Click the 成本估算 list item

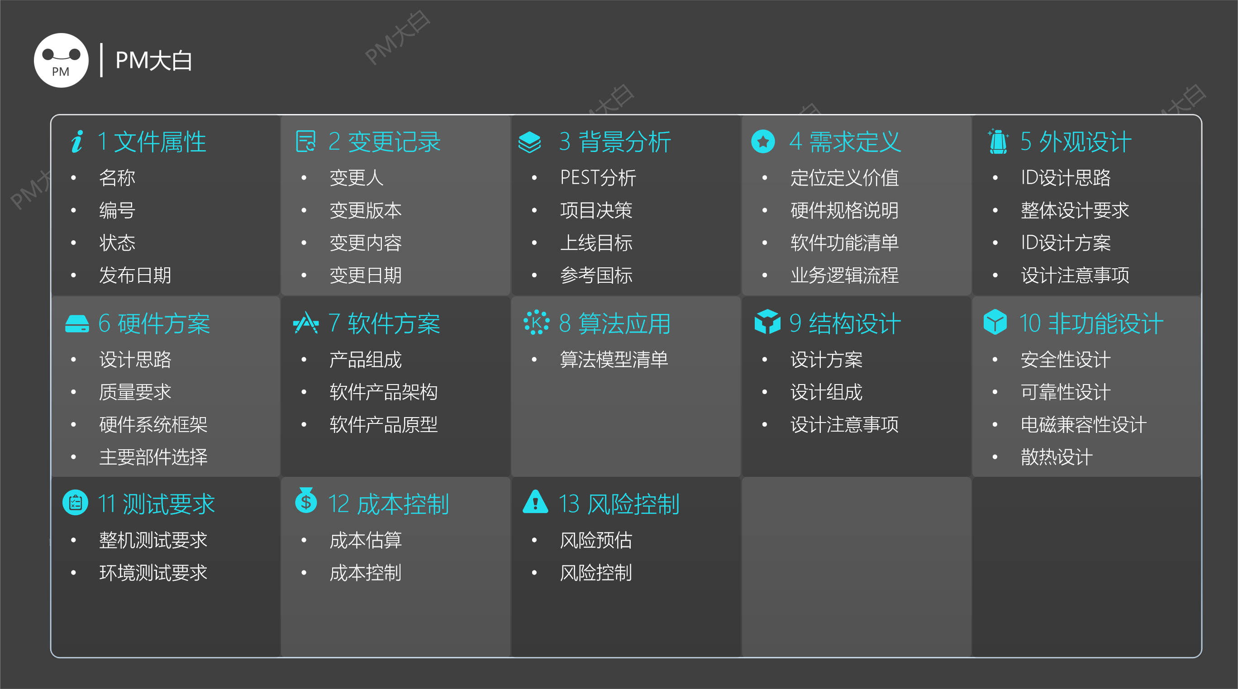pyautogui.click(x=366, y=541)
